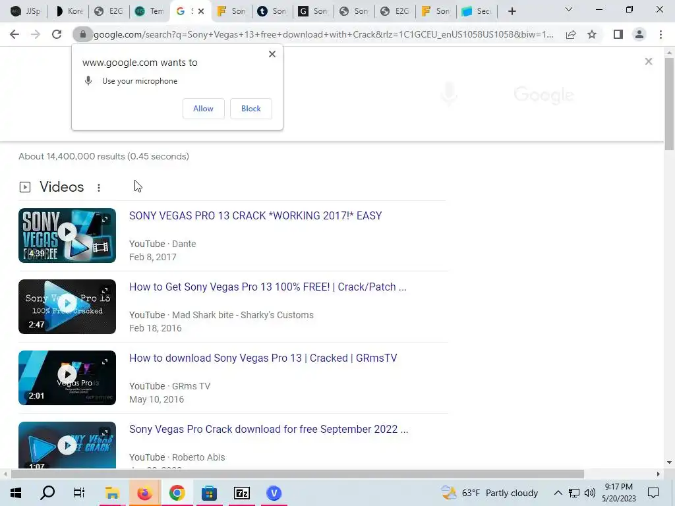The width and height of the screenshot is (675, 506).
Task: Go back to the previous page
Action: tap(15, 34)
